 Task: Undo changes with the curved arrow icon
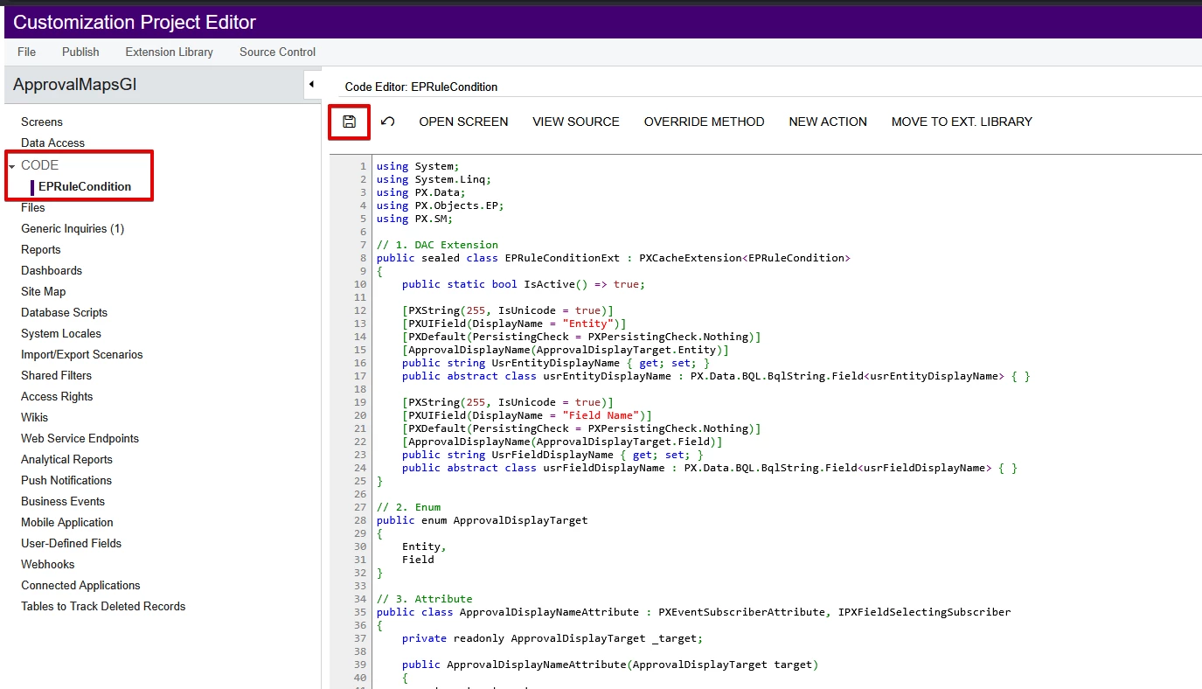(x=388, y=122)
